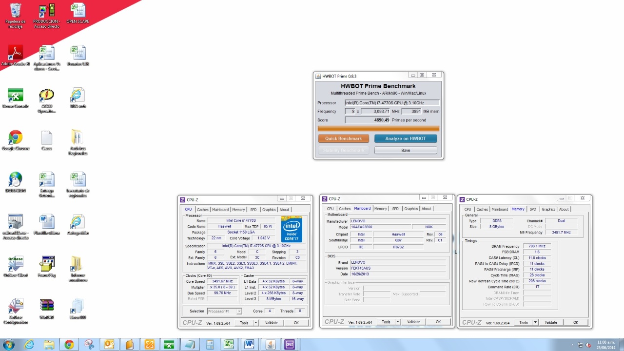Click BIOS Date value 10/29/2013

[x=398, y=274]
